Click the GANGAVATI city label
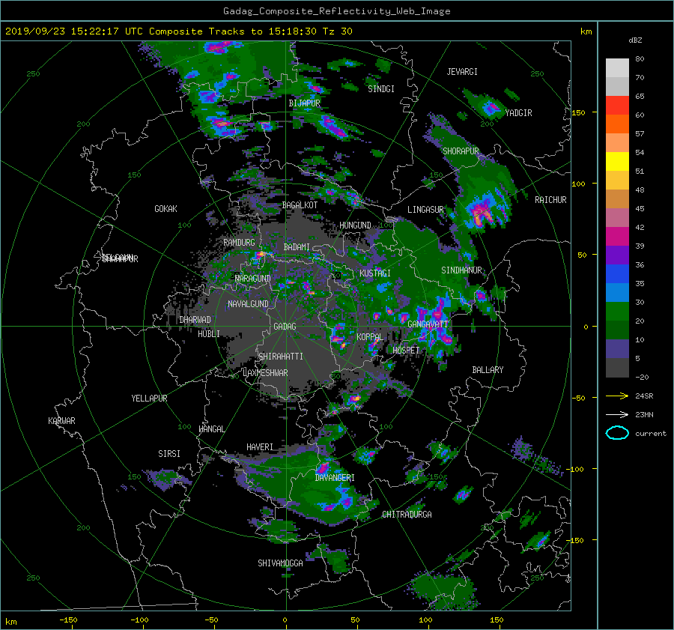Screen dimensions: 674x630 point(428,324)
